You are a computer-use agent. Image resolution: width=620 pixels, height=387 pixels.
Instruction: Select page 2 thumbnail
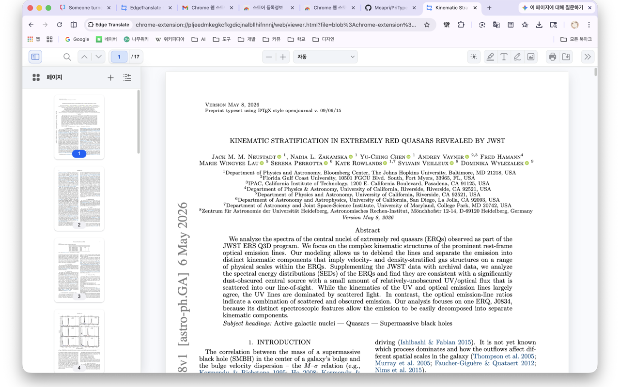[79, 199]
